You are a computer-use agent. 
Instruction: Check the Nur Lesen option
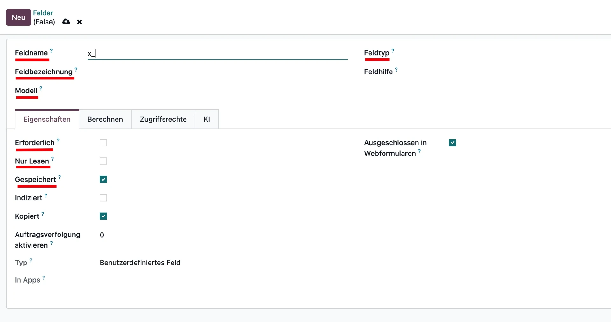point(103,161)
